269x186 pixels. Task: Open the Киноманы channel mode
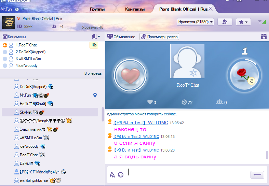[14, 37]
